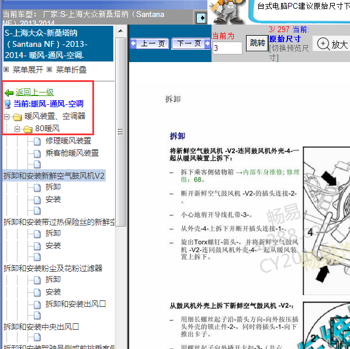Click the blower removal diagram image

pyautogui.click(x=327, y=221)
